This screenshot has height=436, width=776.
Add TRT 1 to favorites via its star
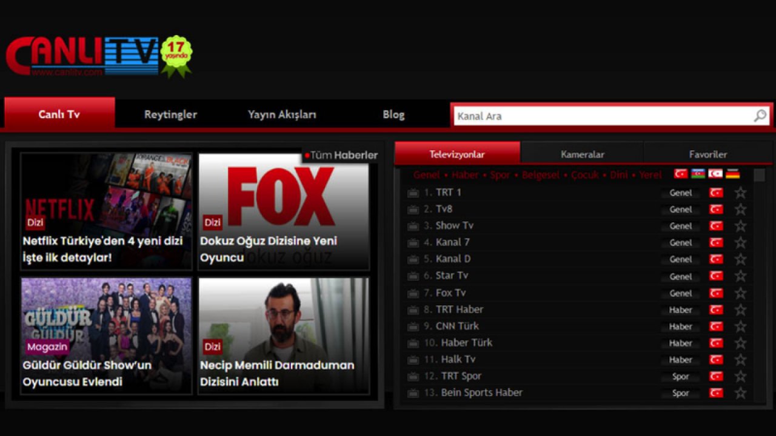click(x=740, y=193)
